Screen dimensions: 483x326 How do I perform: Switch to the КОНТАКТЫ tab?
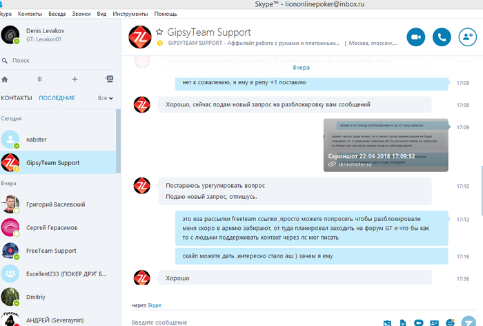tap(17, 98)
